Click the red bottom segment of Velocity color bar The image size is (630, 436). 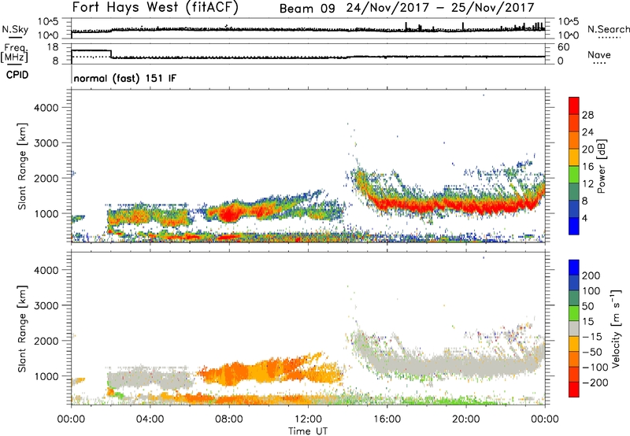[574, 390]
